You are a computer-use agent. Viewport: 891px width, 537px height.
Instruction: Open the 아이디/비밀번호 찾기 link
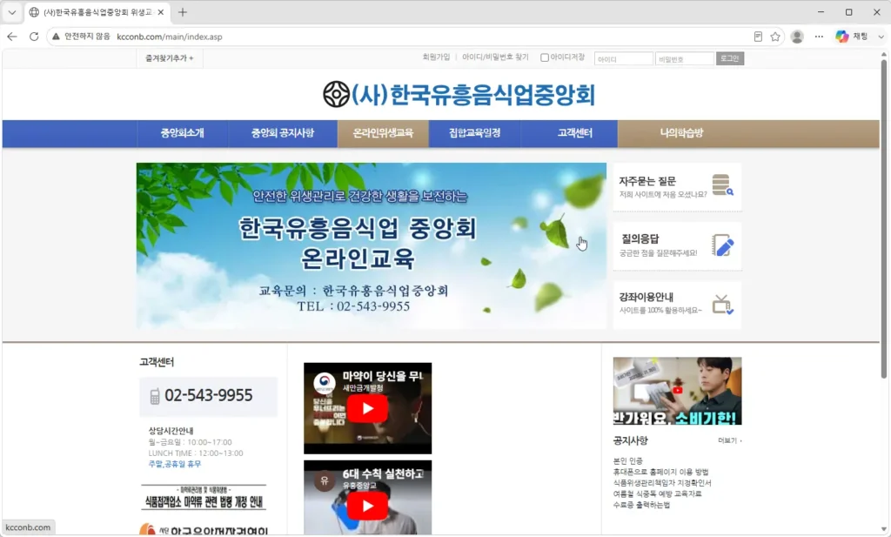coord(495,57)
